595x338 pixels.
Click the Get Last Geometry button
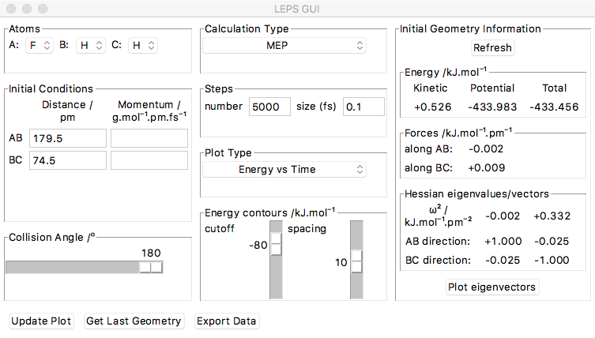click(134, 321)
